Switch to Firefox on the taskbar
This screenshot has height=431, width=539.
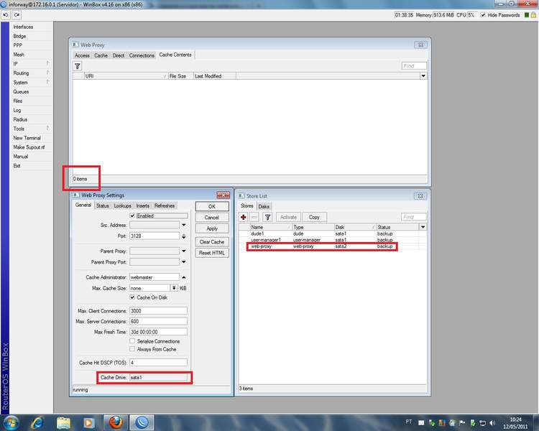(x=116, y=422)
